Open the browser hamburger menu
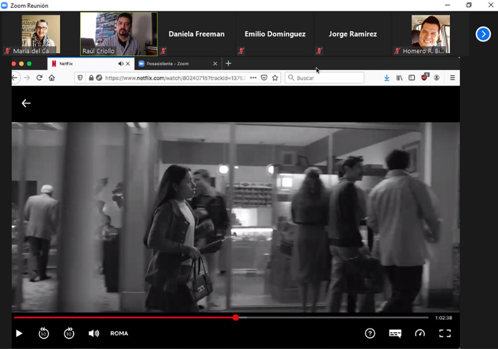The height and width of the screenshot is (349, 498). point(453,78)
